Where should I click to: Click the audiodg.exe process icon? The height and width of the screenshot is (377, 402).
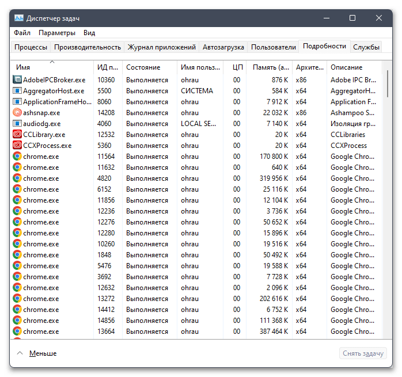click(17, 124)
